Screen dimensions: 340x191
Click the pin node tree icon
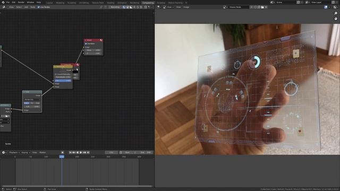pyautogui.click(x=101, y=7)
